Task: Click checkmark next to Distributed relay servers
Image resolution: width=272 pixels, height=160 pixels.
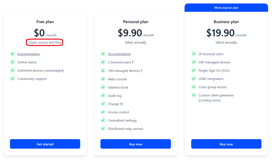Action: click(103, 128)
